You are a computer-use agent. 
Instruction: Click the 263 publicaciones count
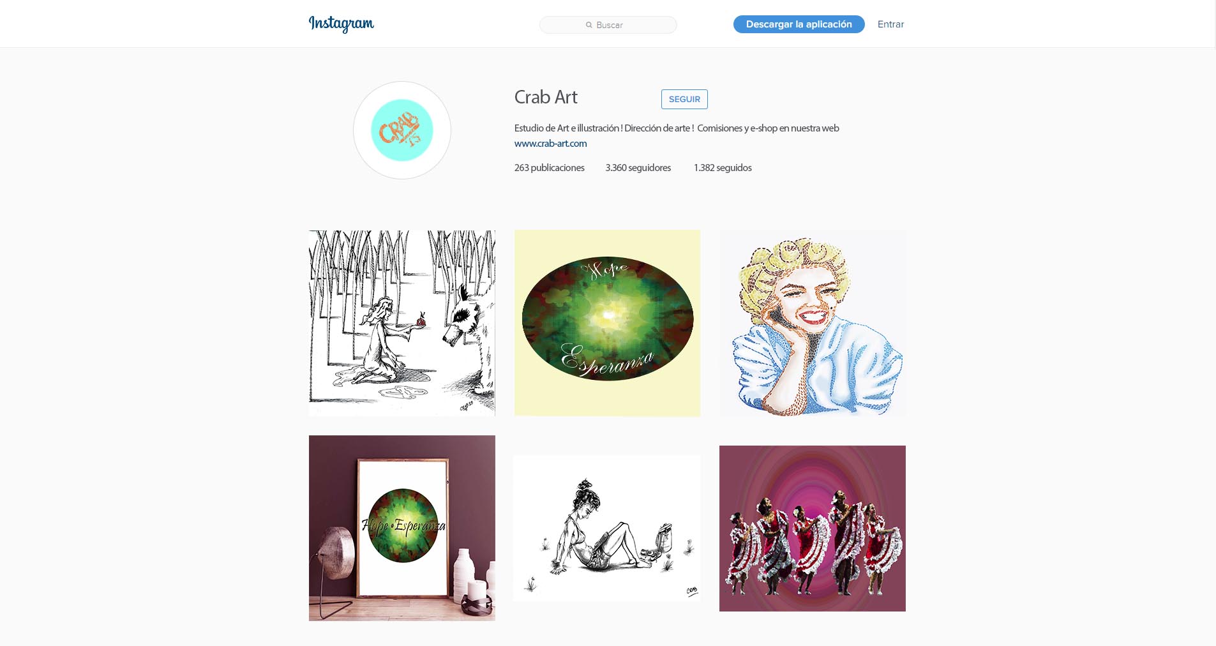[x=550, y=168]
